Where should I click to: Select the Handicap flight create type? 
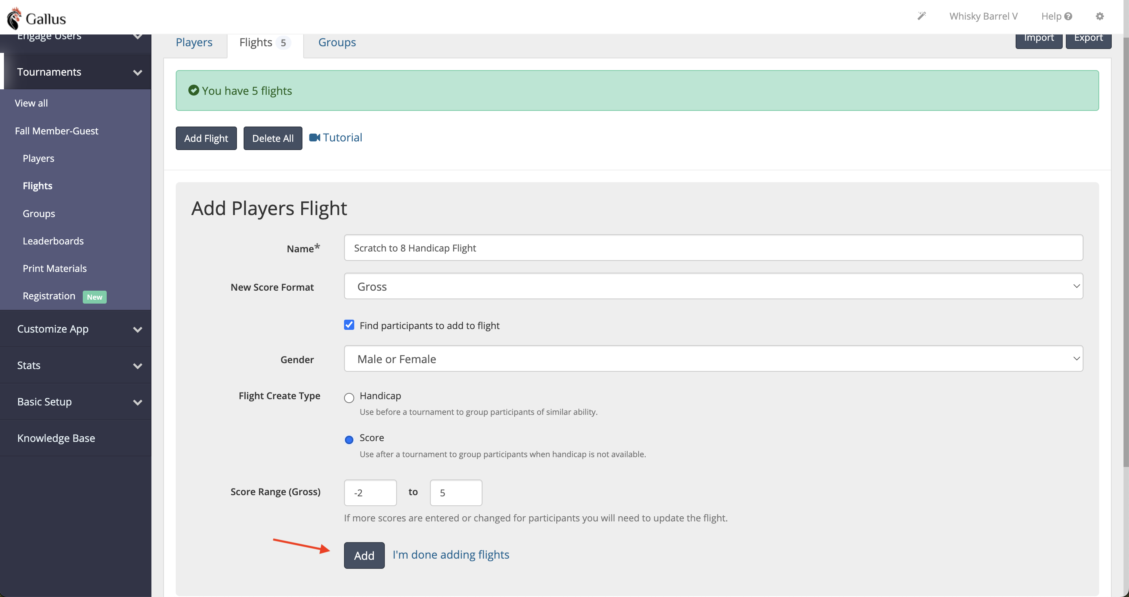pyautogui.click(x=349, y=398)
